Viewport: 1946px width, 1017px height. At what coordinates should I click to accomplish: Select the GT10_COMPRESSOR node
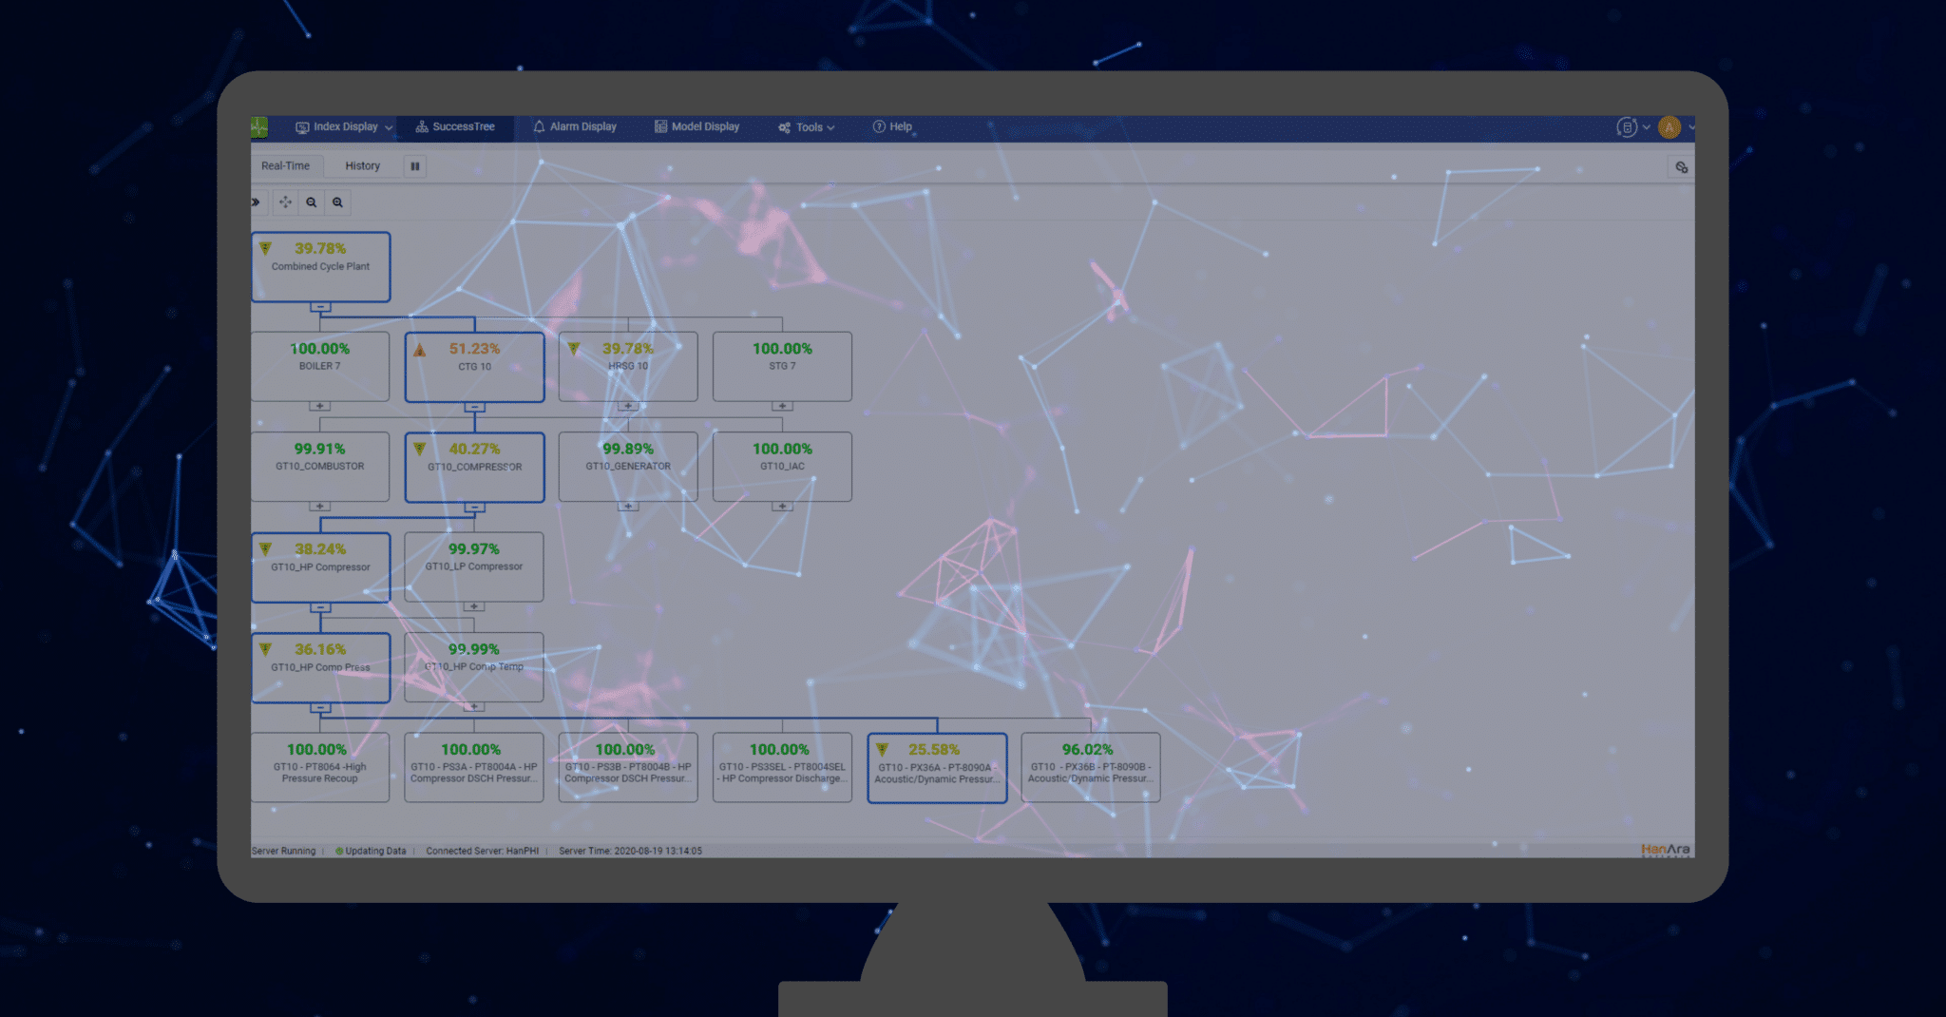click(474, 468)
